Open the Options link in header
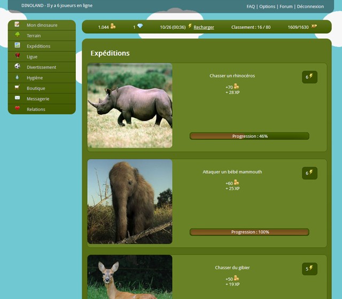The image size is (342, 299). click(x=267, y=6)
